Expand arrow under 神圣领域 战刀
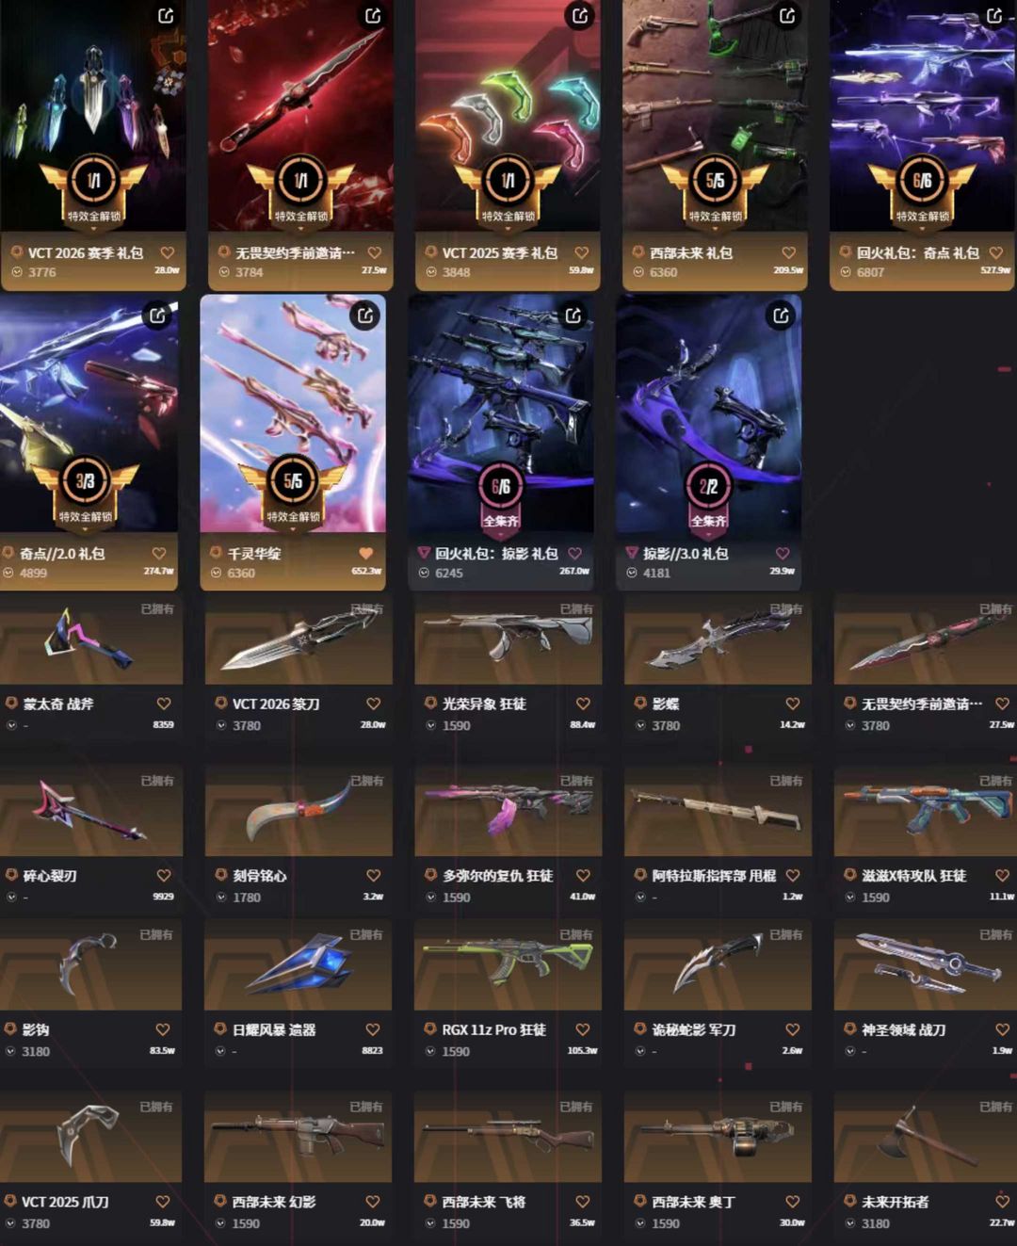Screen dimensions: 1017x1246 pos(850,1051)
